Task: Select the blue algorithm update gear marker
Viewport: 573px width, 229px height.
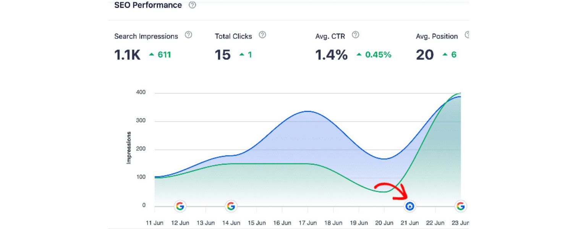Action: point(409,206)
